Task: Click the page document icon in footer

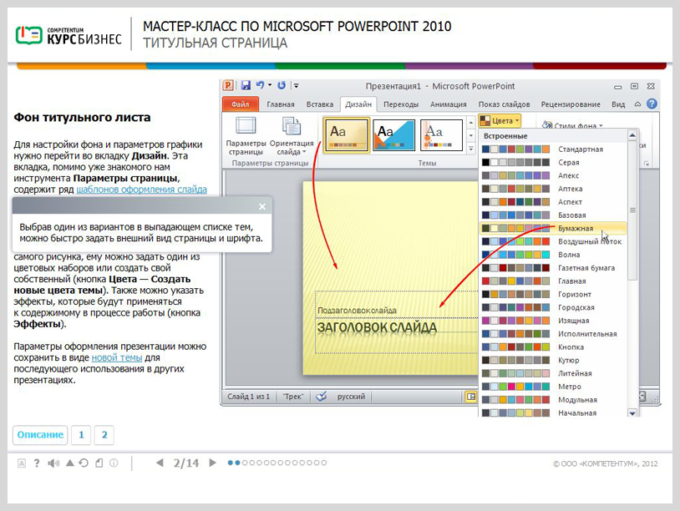Action: [99, 463]
